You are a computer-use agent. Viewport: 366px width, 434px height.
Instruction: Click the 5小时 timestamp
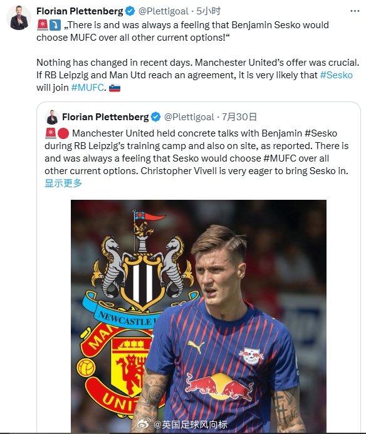[209, 11]
